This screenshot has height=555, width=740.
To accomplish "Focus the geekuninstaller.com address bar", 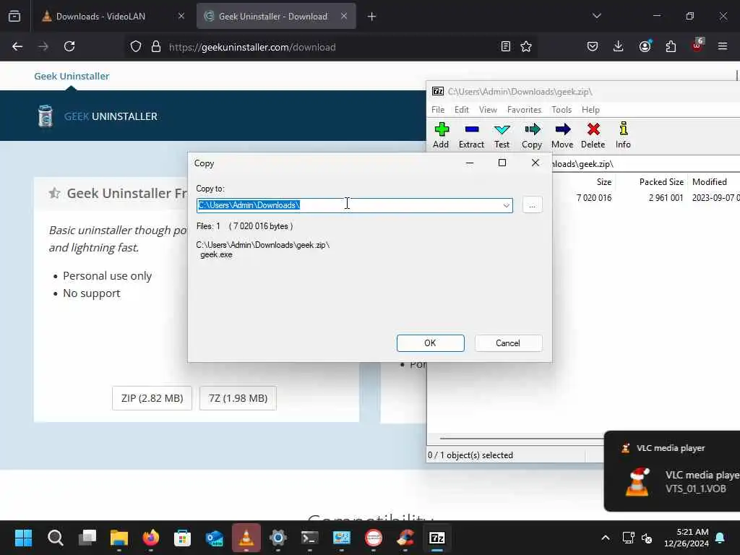I will 330,47.
